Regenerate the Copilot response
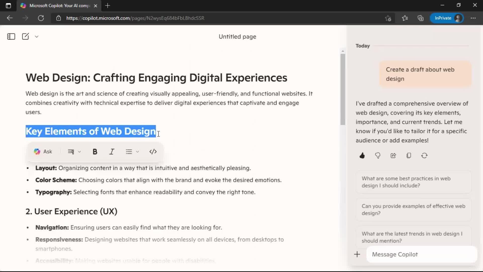Image resolution: width=483 pixels, height=272 pixels. [424, 156]
